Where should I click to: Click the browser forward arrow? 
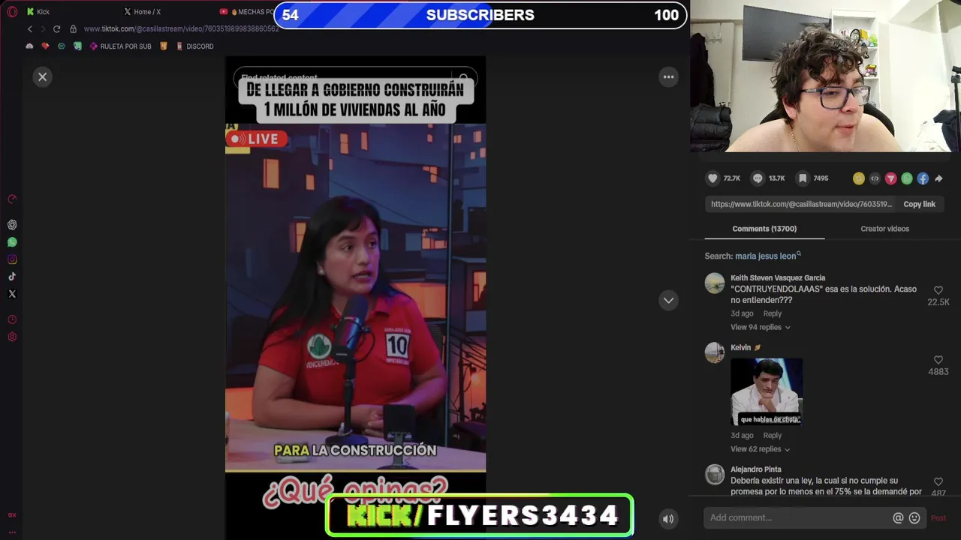click(43, 29)
